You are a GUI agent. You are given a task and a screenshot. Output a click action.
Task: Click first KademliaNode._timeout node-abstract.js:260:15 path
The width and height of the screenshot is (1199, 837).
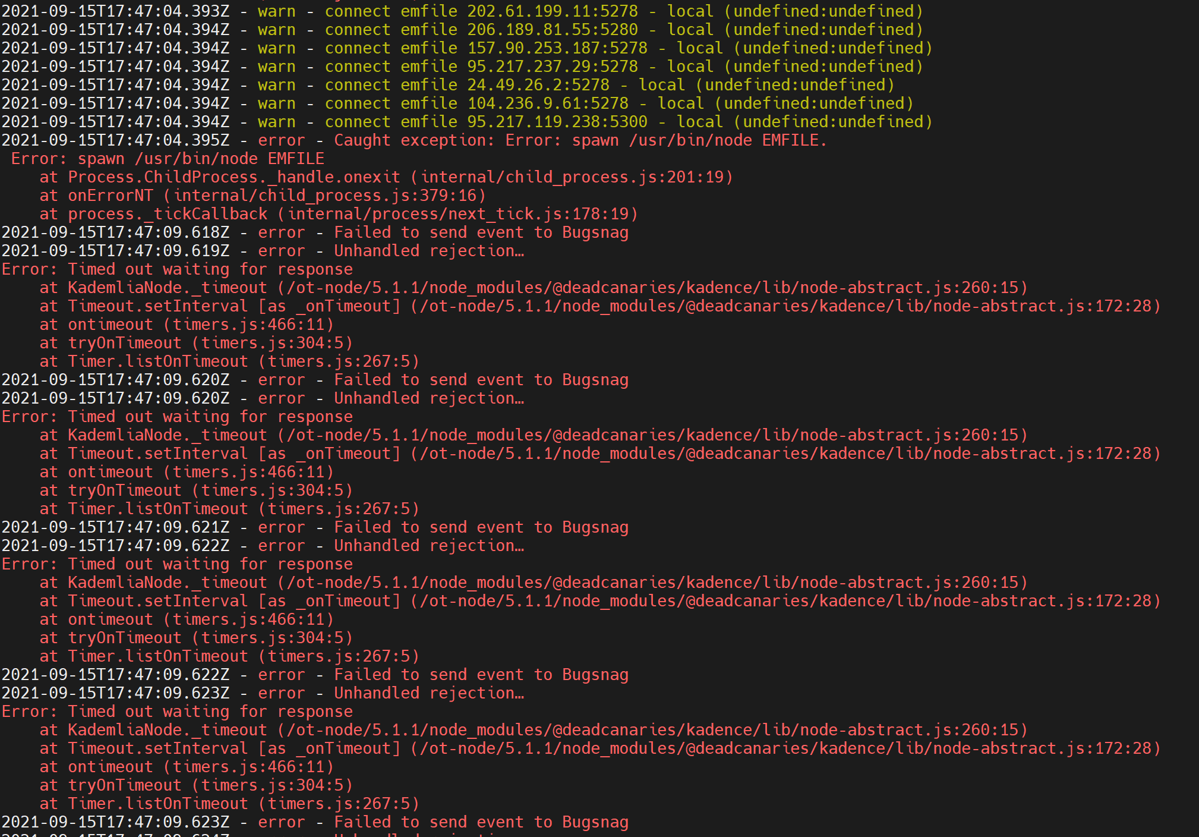point(652,288)
